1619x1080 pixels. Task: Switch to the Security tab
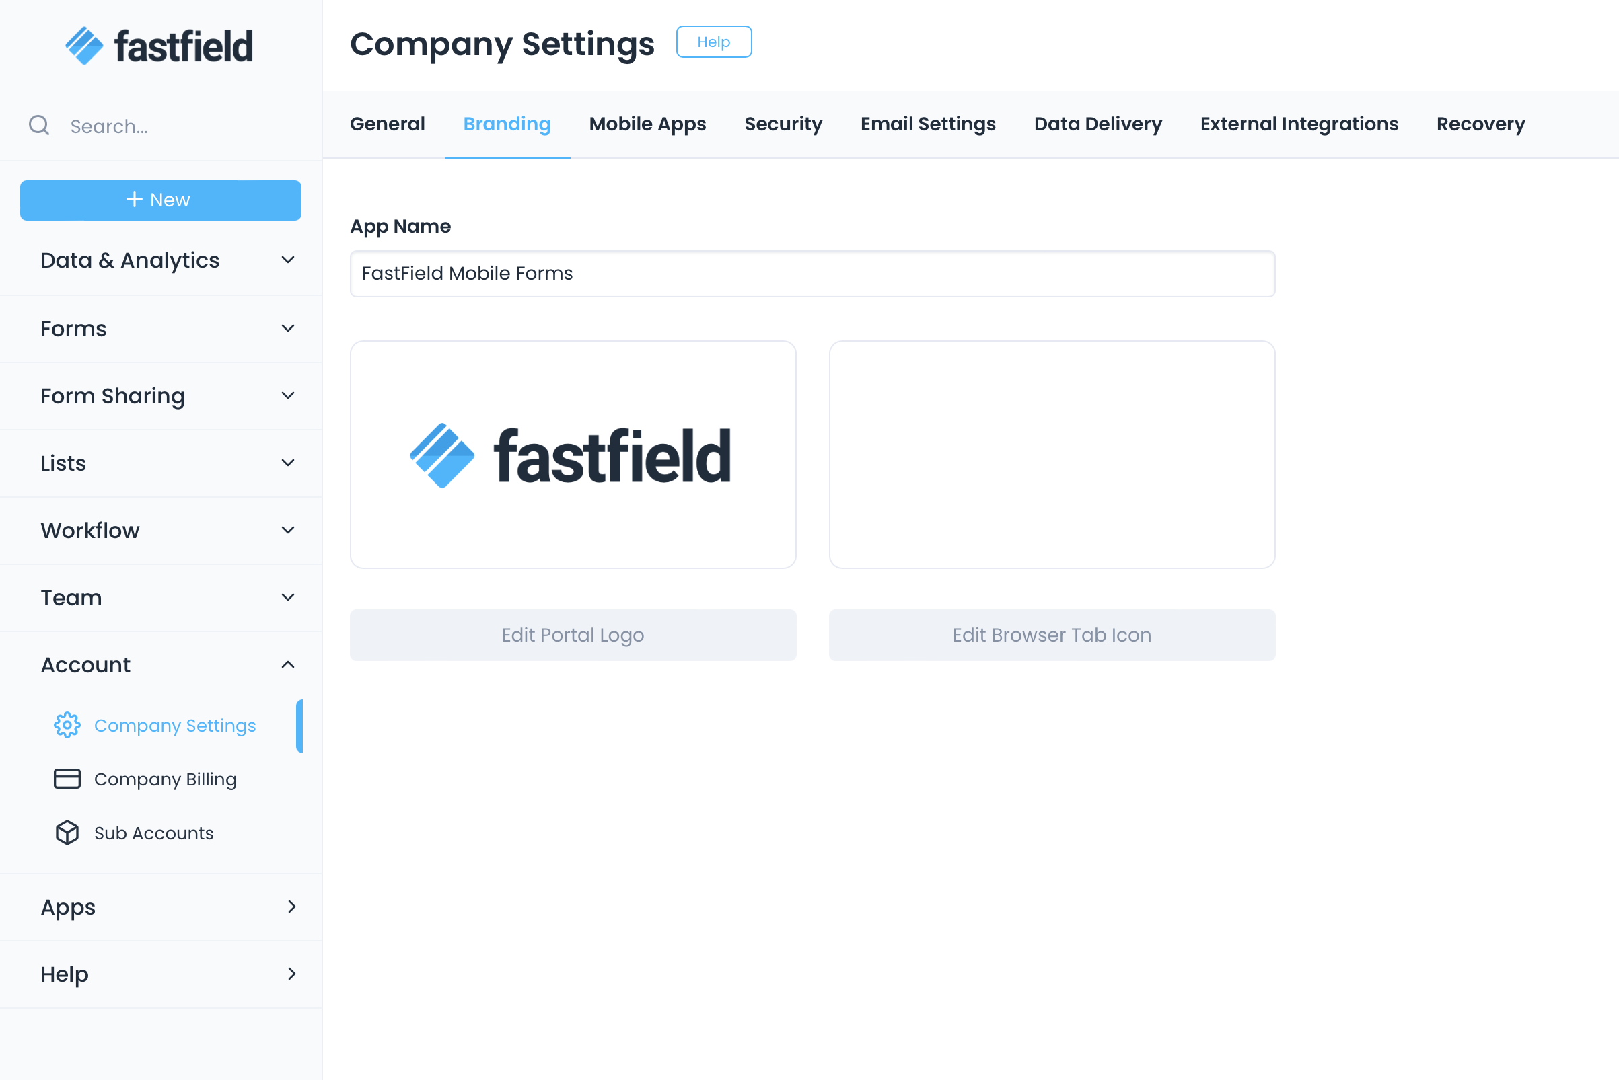coord(783,124)
